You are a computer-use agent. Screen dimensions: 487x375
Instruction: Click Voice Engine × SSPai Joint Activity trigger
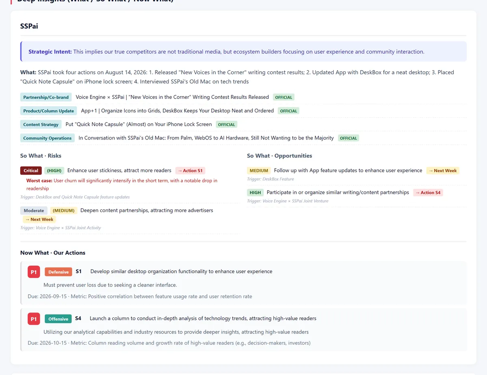pyautogui.click(x=61, y=228)
